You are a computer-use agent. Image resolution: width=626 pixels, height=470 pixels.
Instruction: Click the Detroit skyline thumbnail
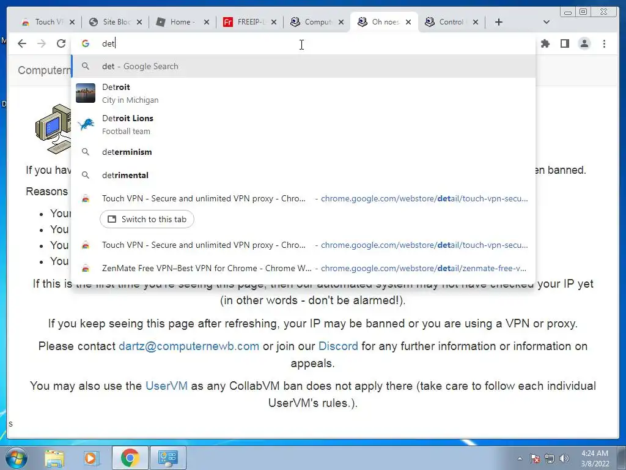pos(86,93)
